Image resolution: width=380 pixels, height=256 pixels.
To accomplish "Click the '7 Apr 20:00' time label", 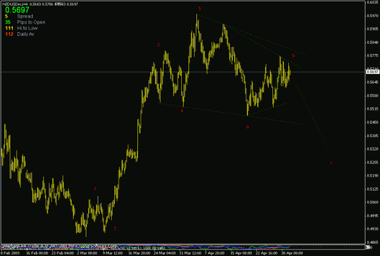I will coord(215,253).
